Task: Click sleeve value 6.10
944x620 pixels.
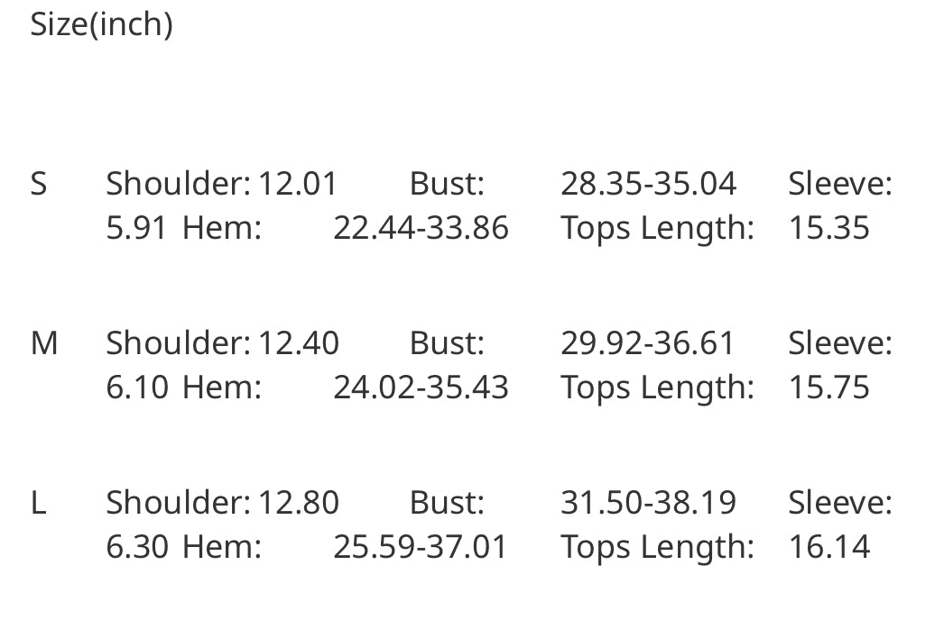Action: click(x=137, y=387)
